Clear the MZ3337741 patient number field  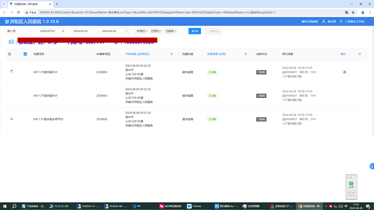coord(63,31)
